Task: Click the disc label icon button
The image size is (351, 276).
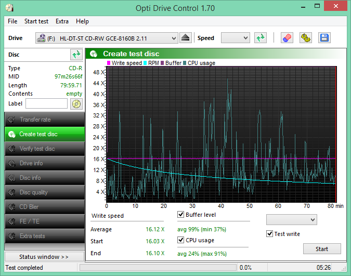Action: 76,104
